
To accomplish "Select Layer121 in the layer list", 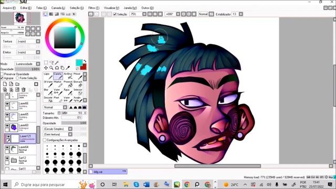I will tap(20, 139).
